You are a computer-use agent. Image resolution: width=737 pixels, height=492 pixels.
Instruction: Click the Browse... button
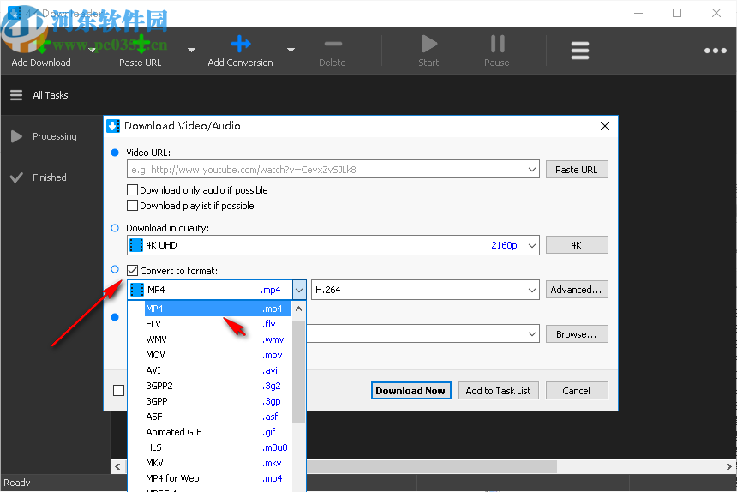point(577,334)
